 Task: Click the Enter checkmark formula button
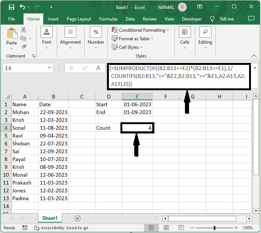[85, 68]
